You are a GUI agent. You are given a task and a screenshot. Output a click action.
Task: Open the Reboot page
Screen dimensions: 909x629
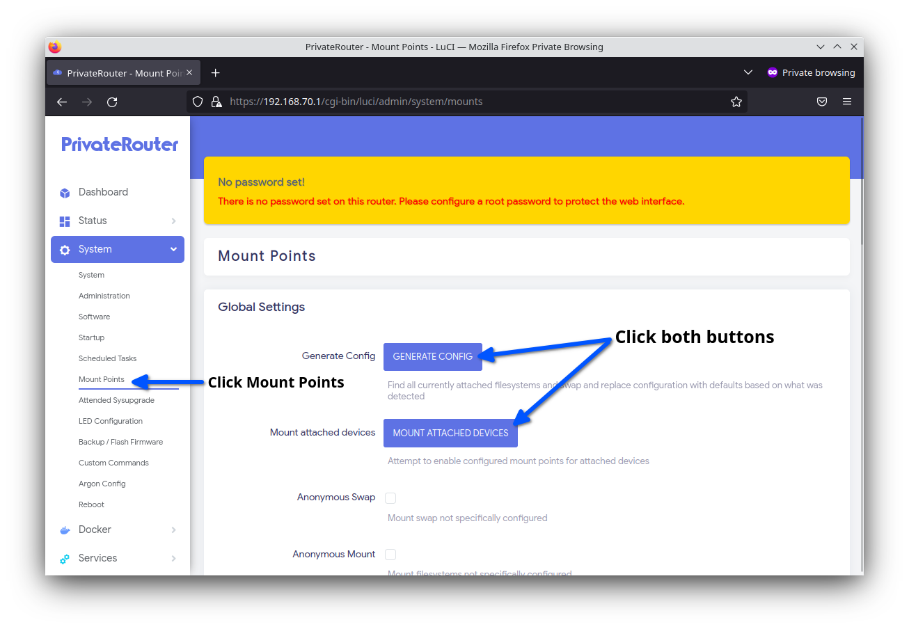(91, 504)
